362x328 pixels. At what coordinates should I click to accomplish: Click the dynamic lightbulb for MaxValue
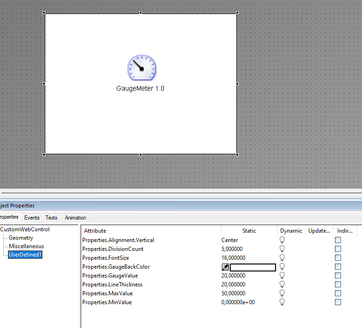click(x=282, y=293)
